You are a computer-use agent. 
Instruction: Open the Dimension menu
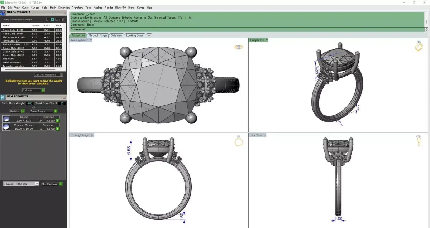(x=64, y=8)
